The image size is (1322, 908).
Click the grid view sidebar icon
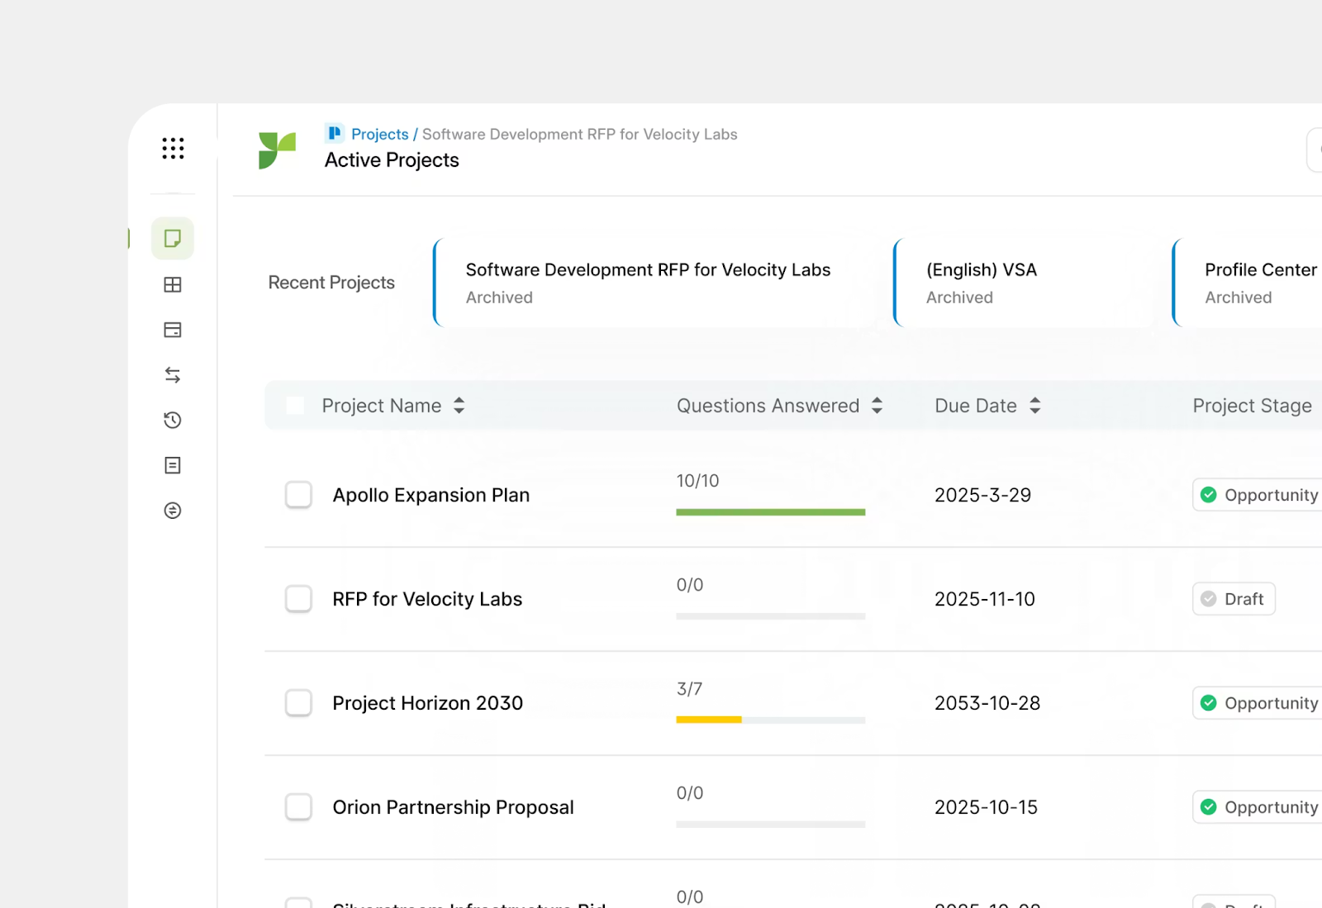(x=173, y=284)
